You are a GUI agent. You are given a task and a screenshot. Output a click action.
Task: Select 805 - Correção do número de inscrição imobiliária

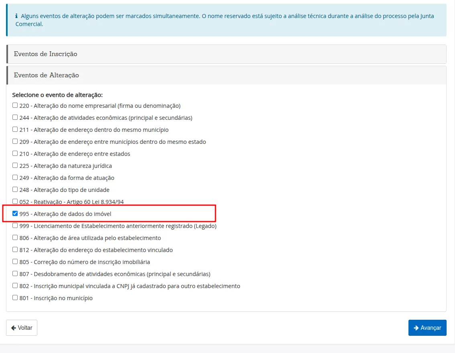(15, 262)
